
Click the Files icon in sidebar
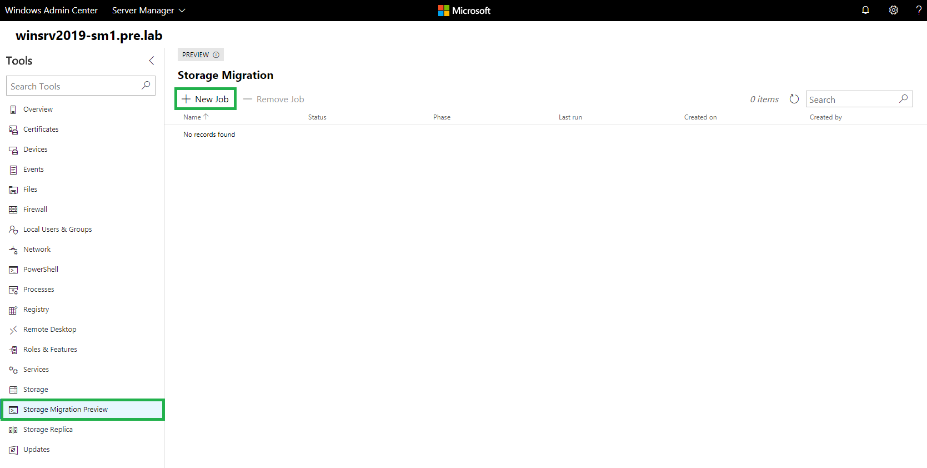13,190
